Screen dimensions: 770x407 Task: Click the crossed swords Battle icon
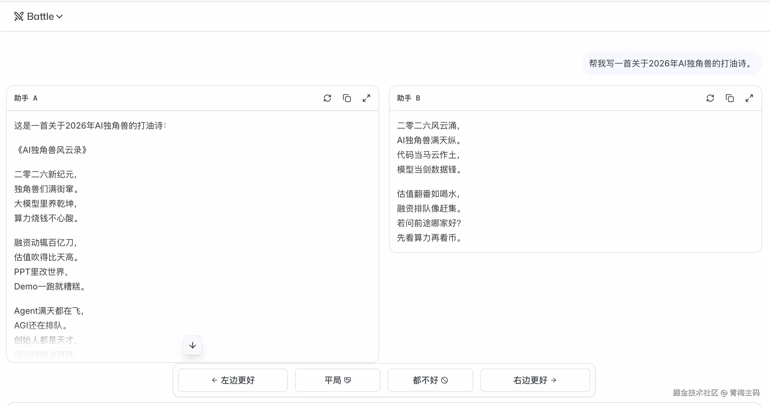(19, 16)
